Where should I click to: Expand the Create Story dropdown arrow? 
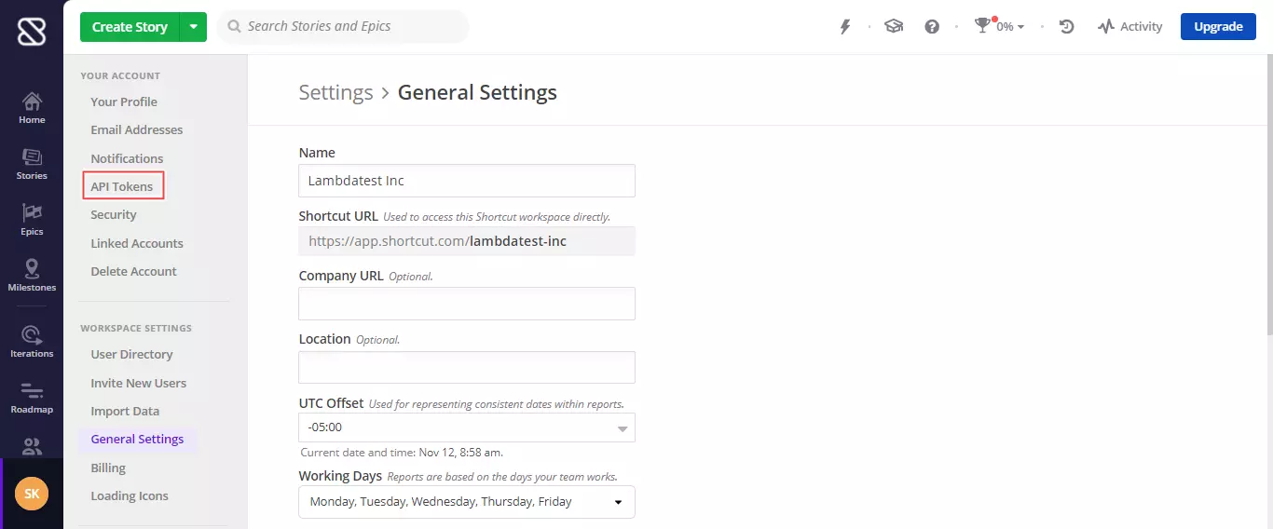pyautogui.click(x=193, y=27)
